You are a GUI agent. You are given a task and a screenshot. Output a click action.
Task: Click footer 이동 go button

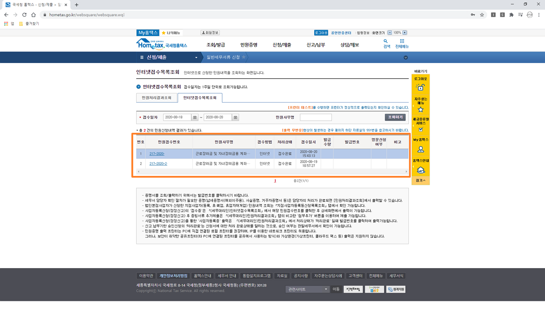tap(336, 289)
